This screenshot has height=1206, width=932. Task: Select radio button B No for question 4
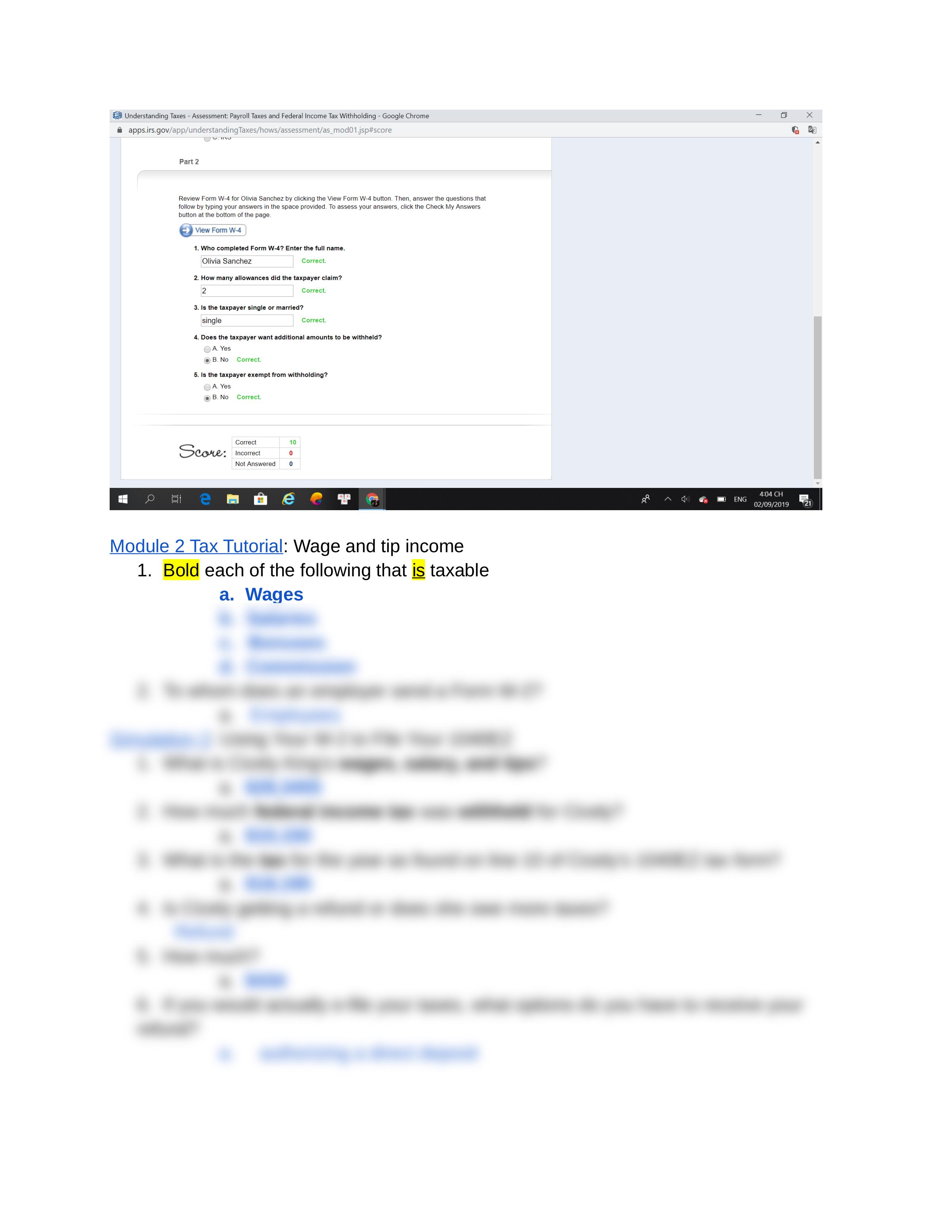(x=215, y=359)
